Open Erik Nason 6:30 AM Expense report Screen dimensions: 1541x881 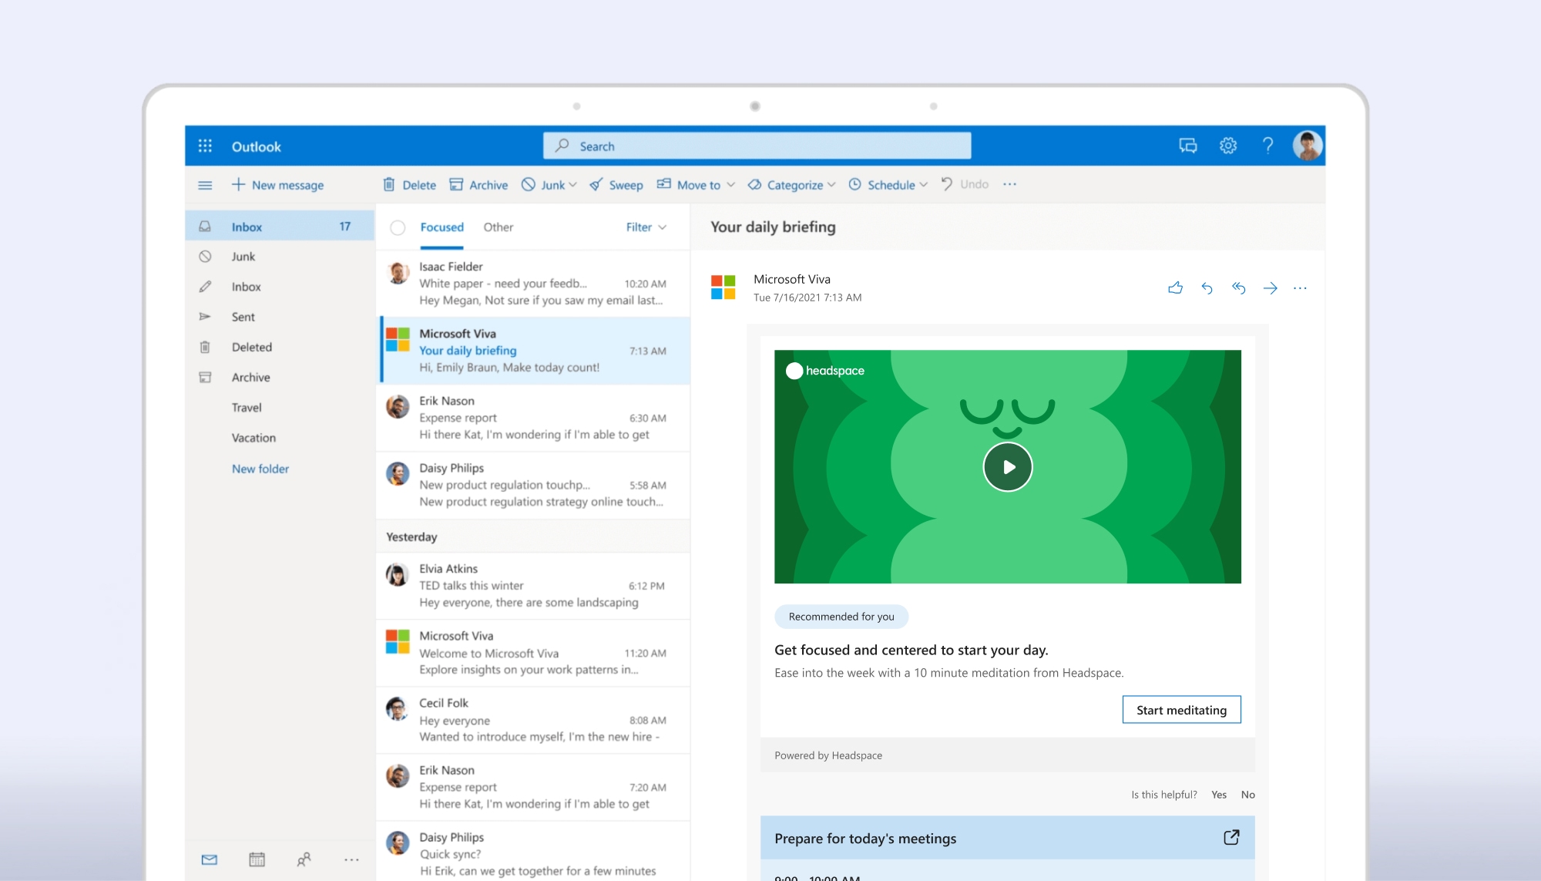click(x=533, y=418)
